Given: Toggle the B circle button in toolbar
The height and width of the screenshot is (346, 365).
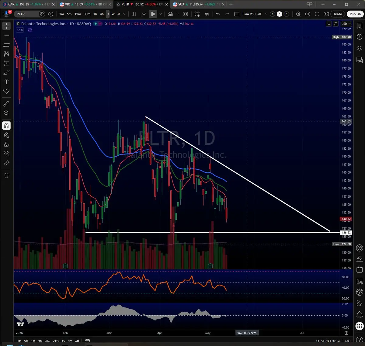Looking at the screenshot, I should (273, 14).
